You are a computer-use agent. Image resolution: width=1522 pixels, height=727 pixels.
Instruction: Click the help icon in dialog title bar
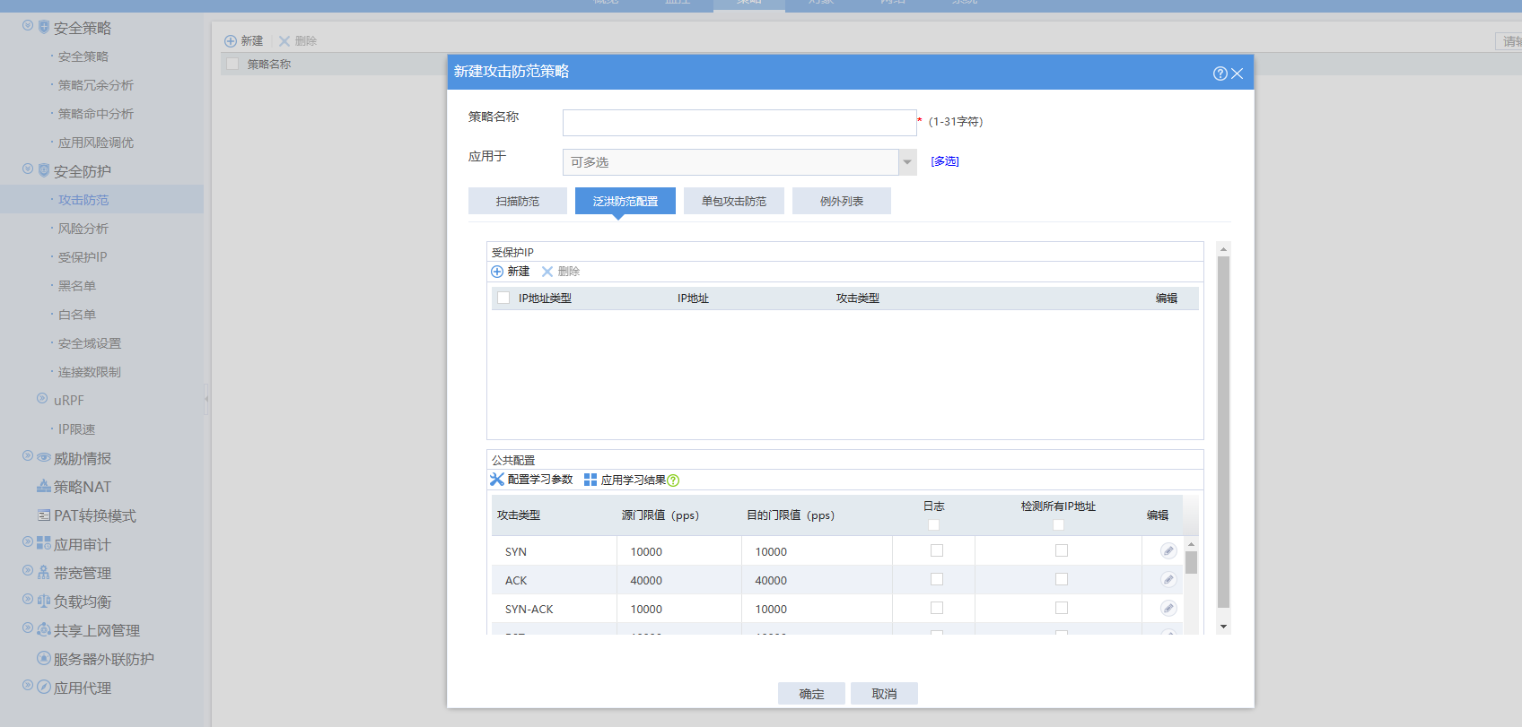[1220, 74]
